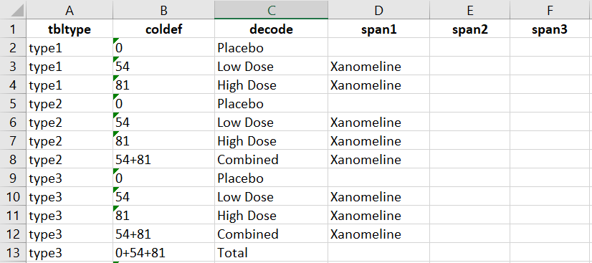Image resolution: width=592 pixels, height=263 pixels.
Task: Select row 8 header
Action: pyautogui.click(x=13, y=160)
